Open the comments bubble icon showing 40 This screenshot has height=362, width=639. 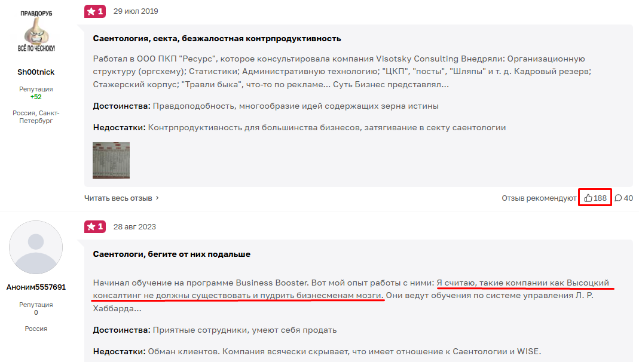click(x=618, y=198)
